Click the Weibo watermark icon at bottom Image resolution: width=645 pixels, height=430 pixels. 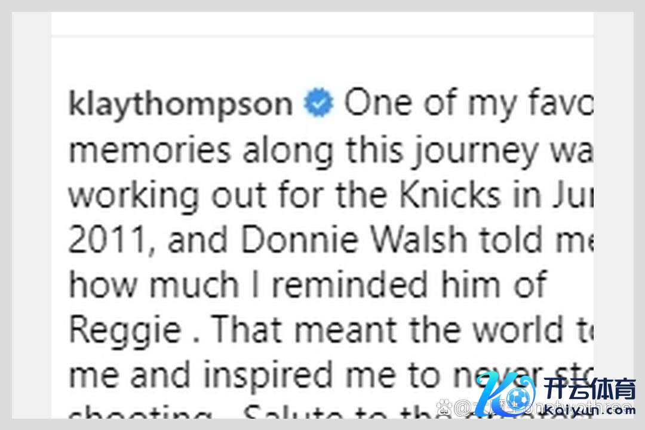(445, 408)
